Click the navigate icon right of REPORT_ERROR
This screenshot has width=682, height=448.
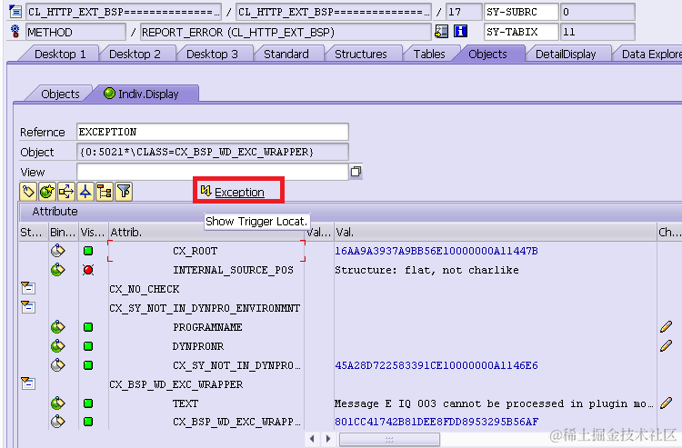pos(441,31)
